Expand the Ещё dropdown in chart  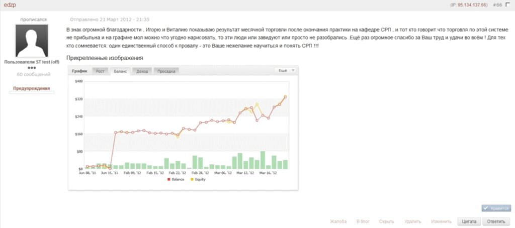285,70
